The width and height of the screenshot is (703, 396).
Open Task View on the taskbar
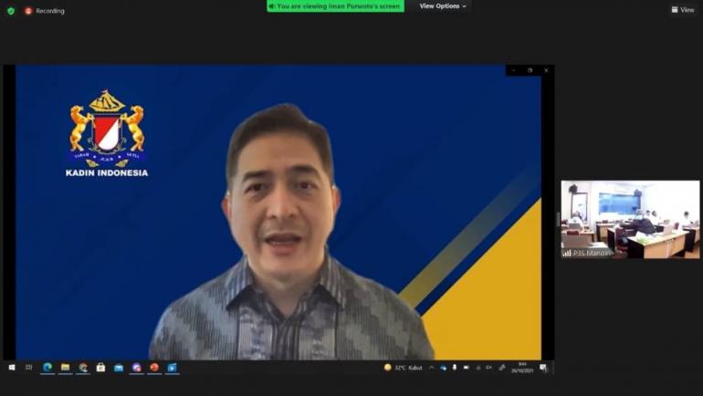[x=29, y=368]
